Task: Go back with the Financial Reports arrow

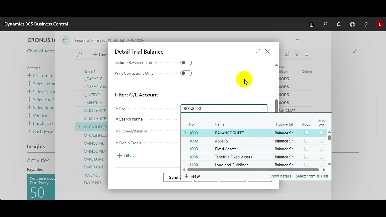Action: pyautogui.click(x=65, y=40)
